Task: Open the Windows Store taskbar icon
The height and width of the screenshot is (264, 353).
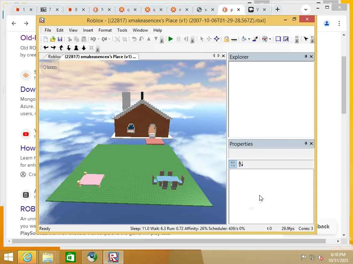Action: click(70, 257)
